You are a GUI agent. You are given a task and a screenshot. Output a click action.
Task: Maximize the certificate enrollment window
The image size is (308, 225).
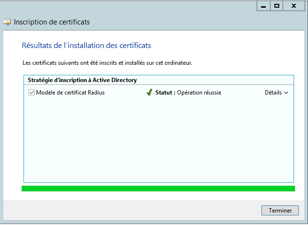click(x=277, y=6)
